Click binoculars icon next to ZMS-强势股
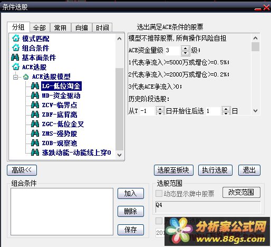Viewport: 271px width, 247px height. 35,134
